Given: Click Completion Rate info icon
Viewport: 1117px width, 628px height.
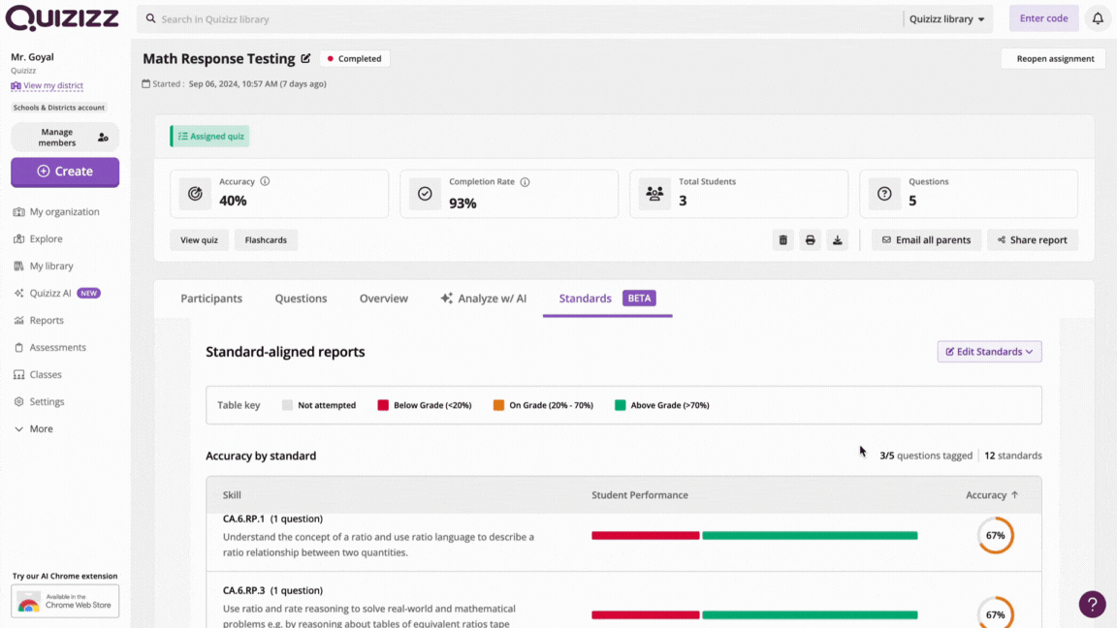Looking at the screenshot, I should click(x=525, y=182).
